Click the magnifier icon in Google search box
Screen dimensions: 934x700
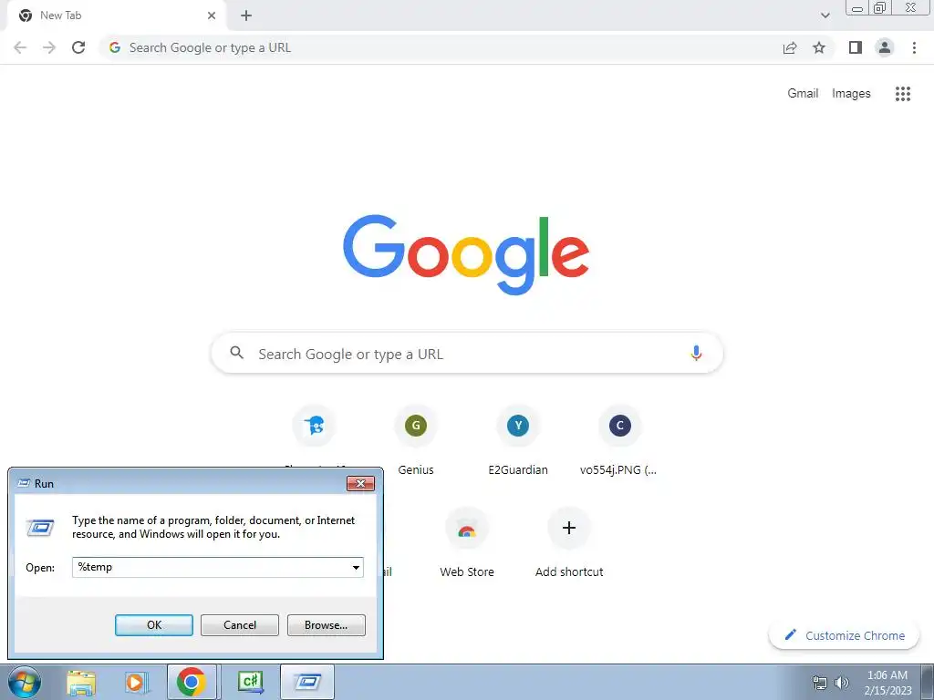pyautogui.click(x=237, y=353)
